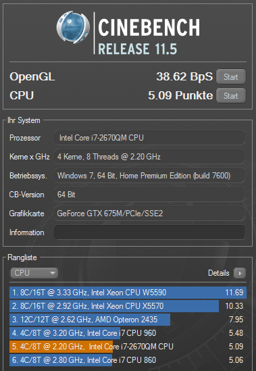Click the CB-Version 64 Bit field
Screen dimensions: 256x371
tap(149, 195)
